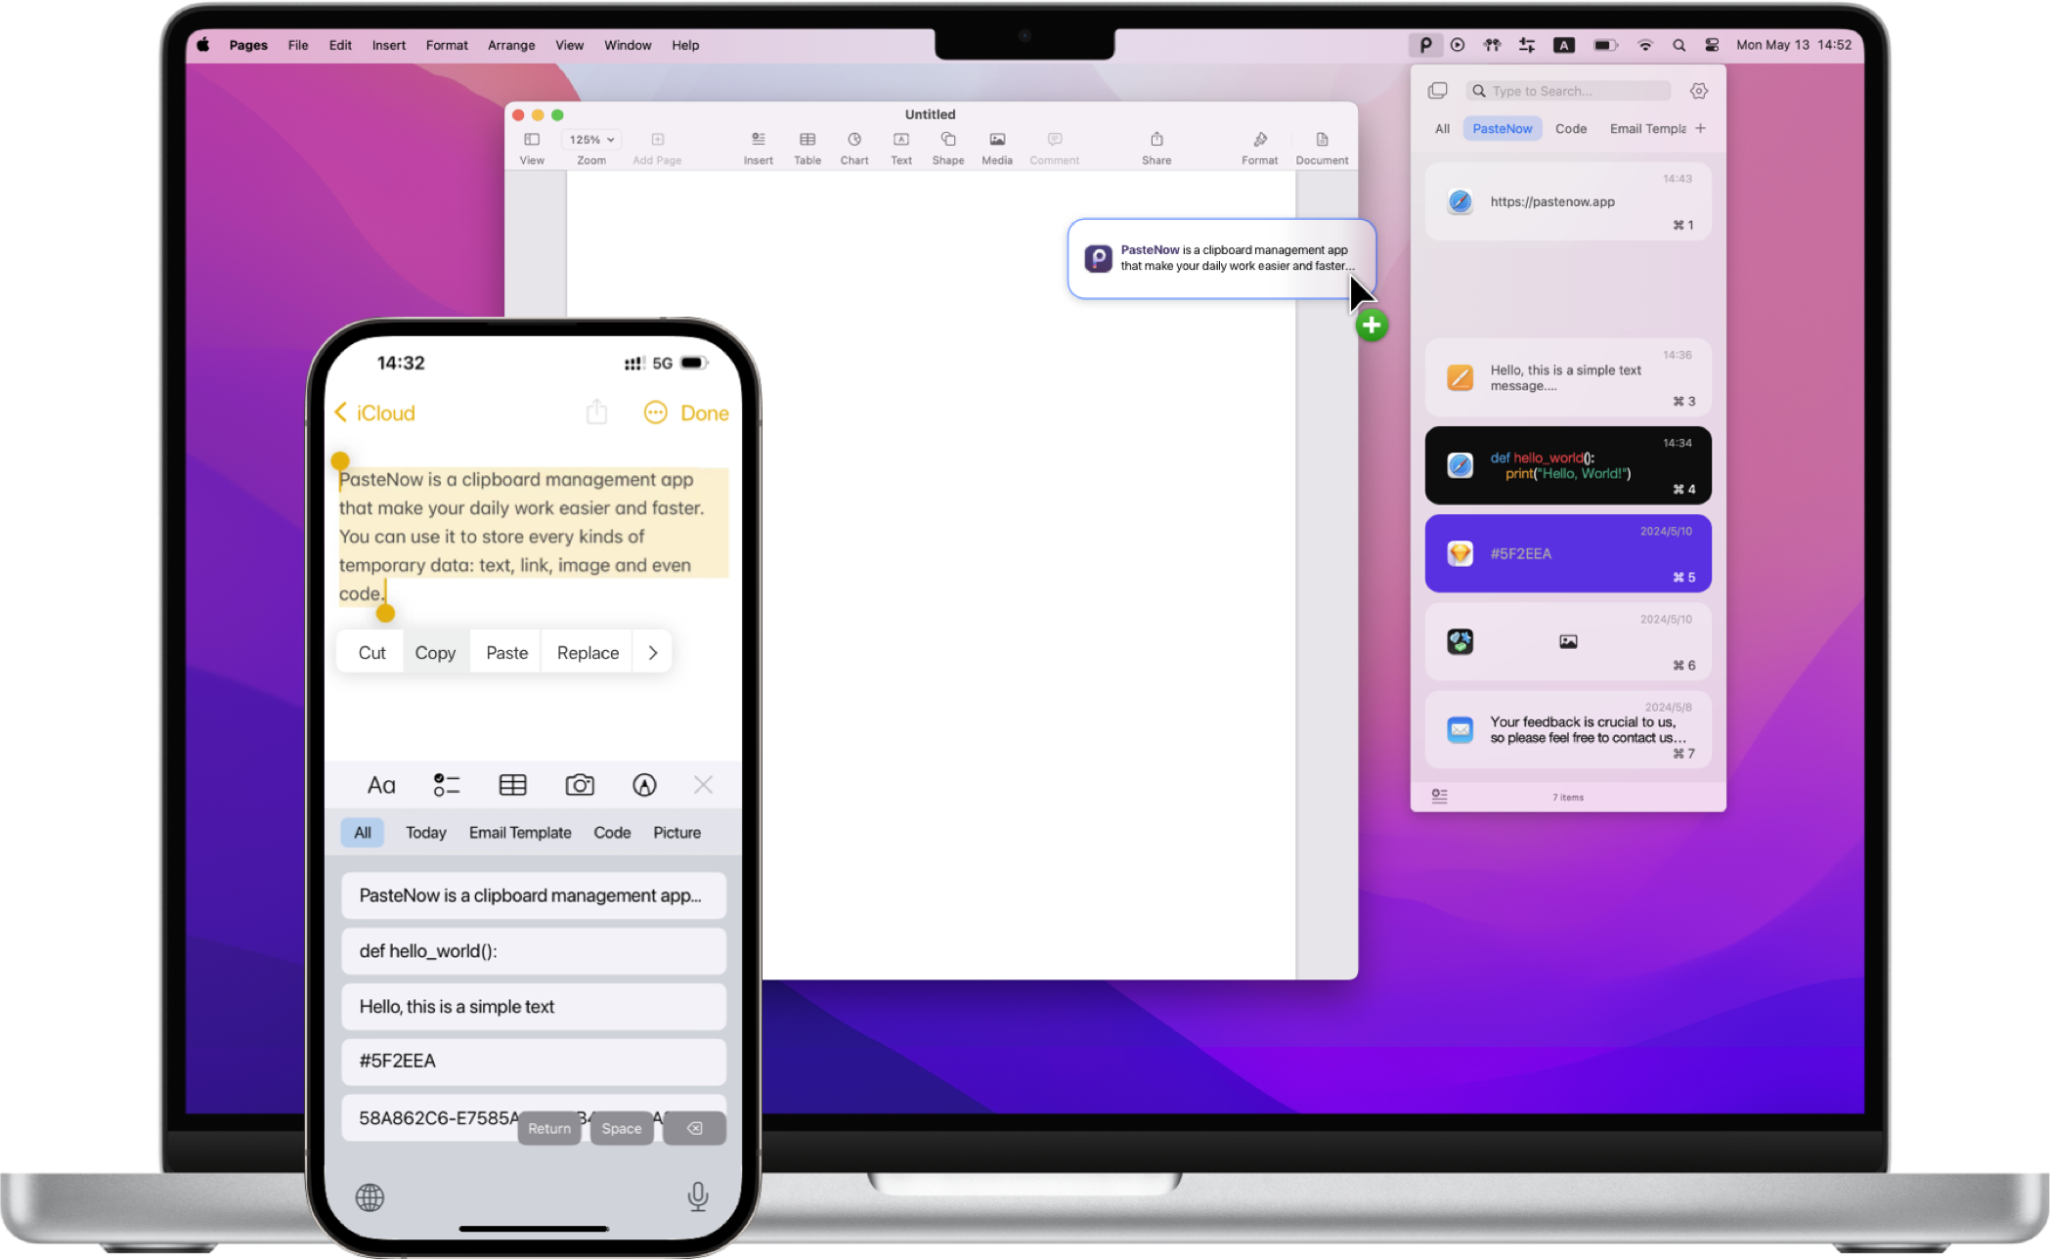This screenshot has width=2050, height=1260.
Task: Tap Copy in the iPhone context menu
Action: point(435,652)
